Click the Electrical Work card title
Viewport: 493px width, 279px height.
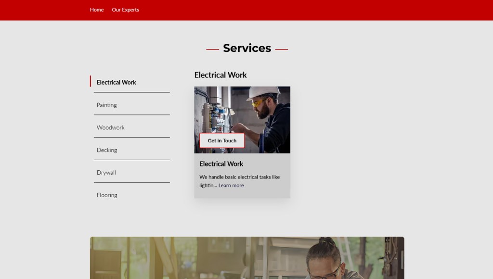tap(221, 164)
